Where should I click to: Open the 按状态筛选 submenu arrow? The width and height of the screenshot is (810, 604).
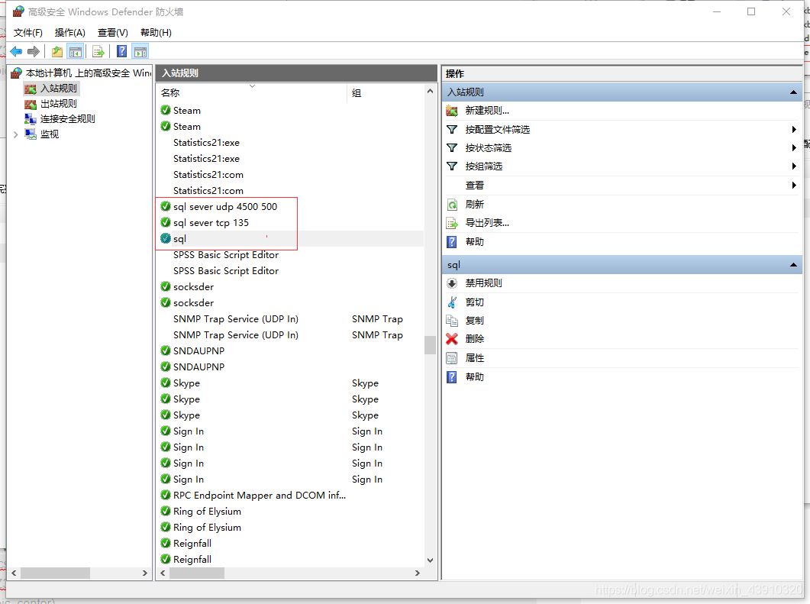[x=794, y=148]
